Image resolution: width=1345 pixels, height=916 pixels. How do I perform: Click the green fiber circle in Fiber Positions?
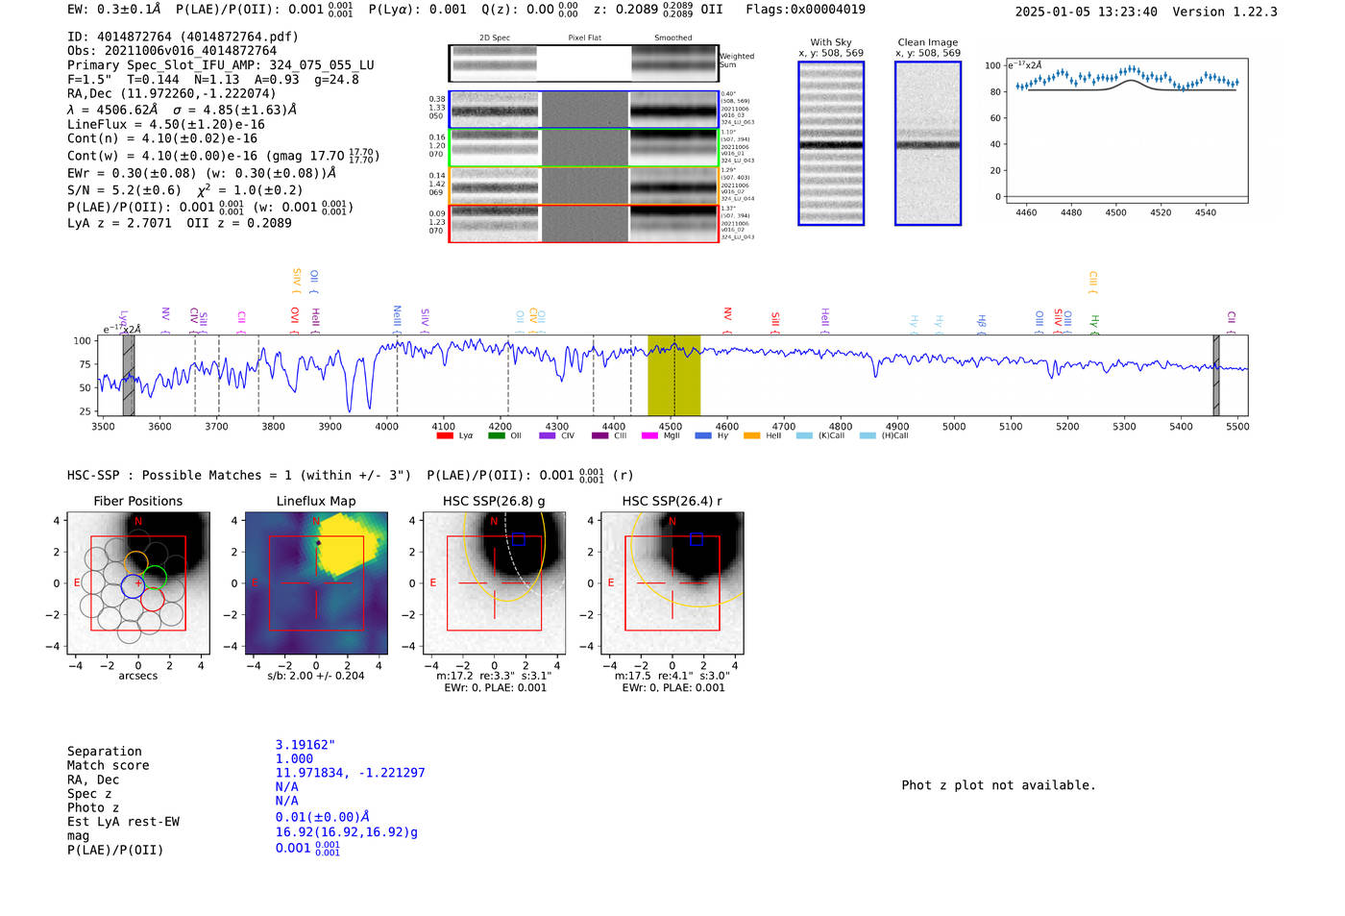[154, 578]
